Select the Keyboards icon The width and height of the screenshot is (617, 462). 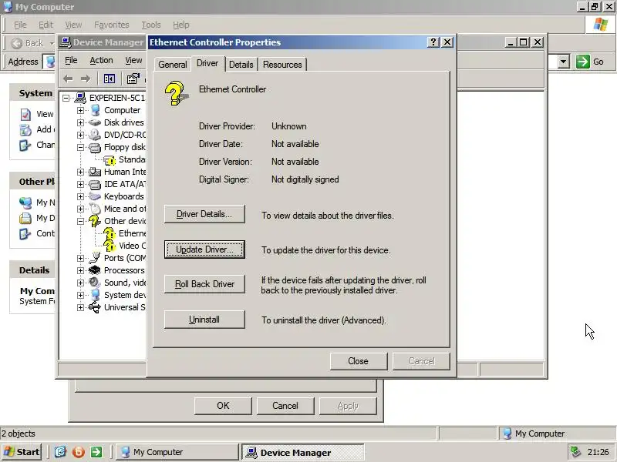[95, 196]
